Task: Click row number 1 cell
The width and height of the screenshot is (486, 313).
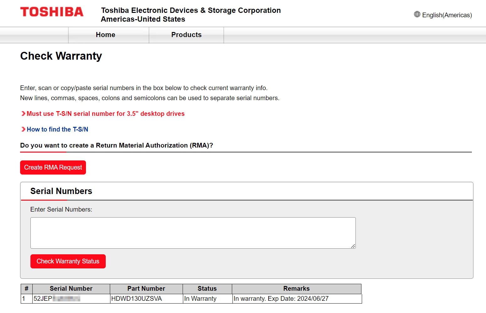Action: [27, 299]
